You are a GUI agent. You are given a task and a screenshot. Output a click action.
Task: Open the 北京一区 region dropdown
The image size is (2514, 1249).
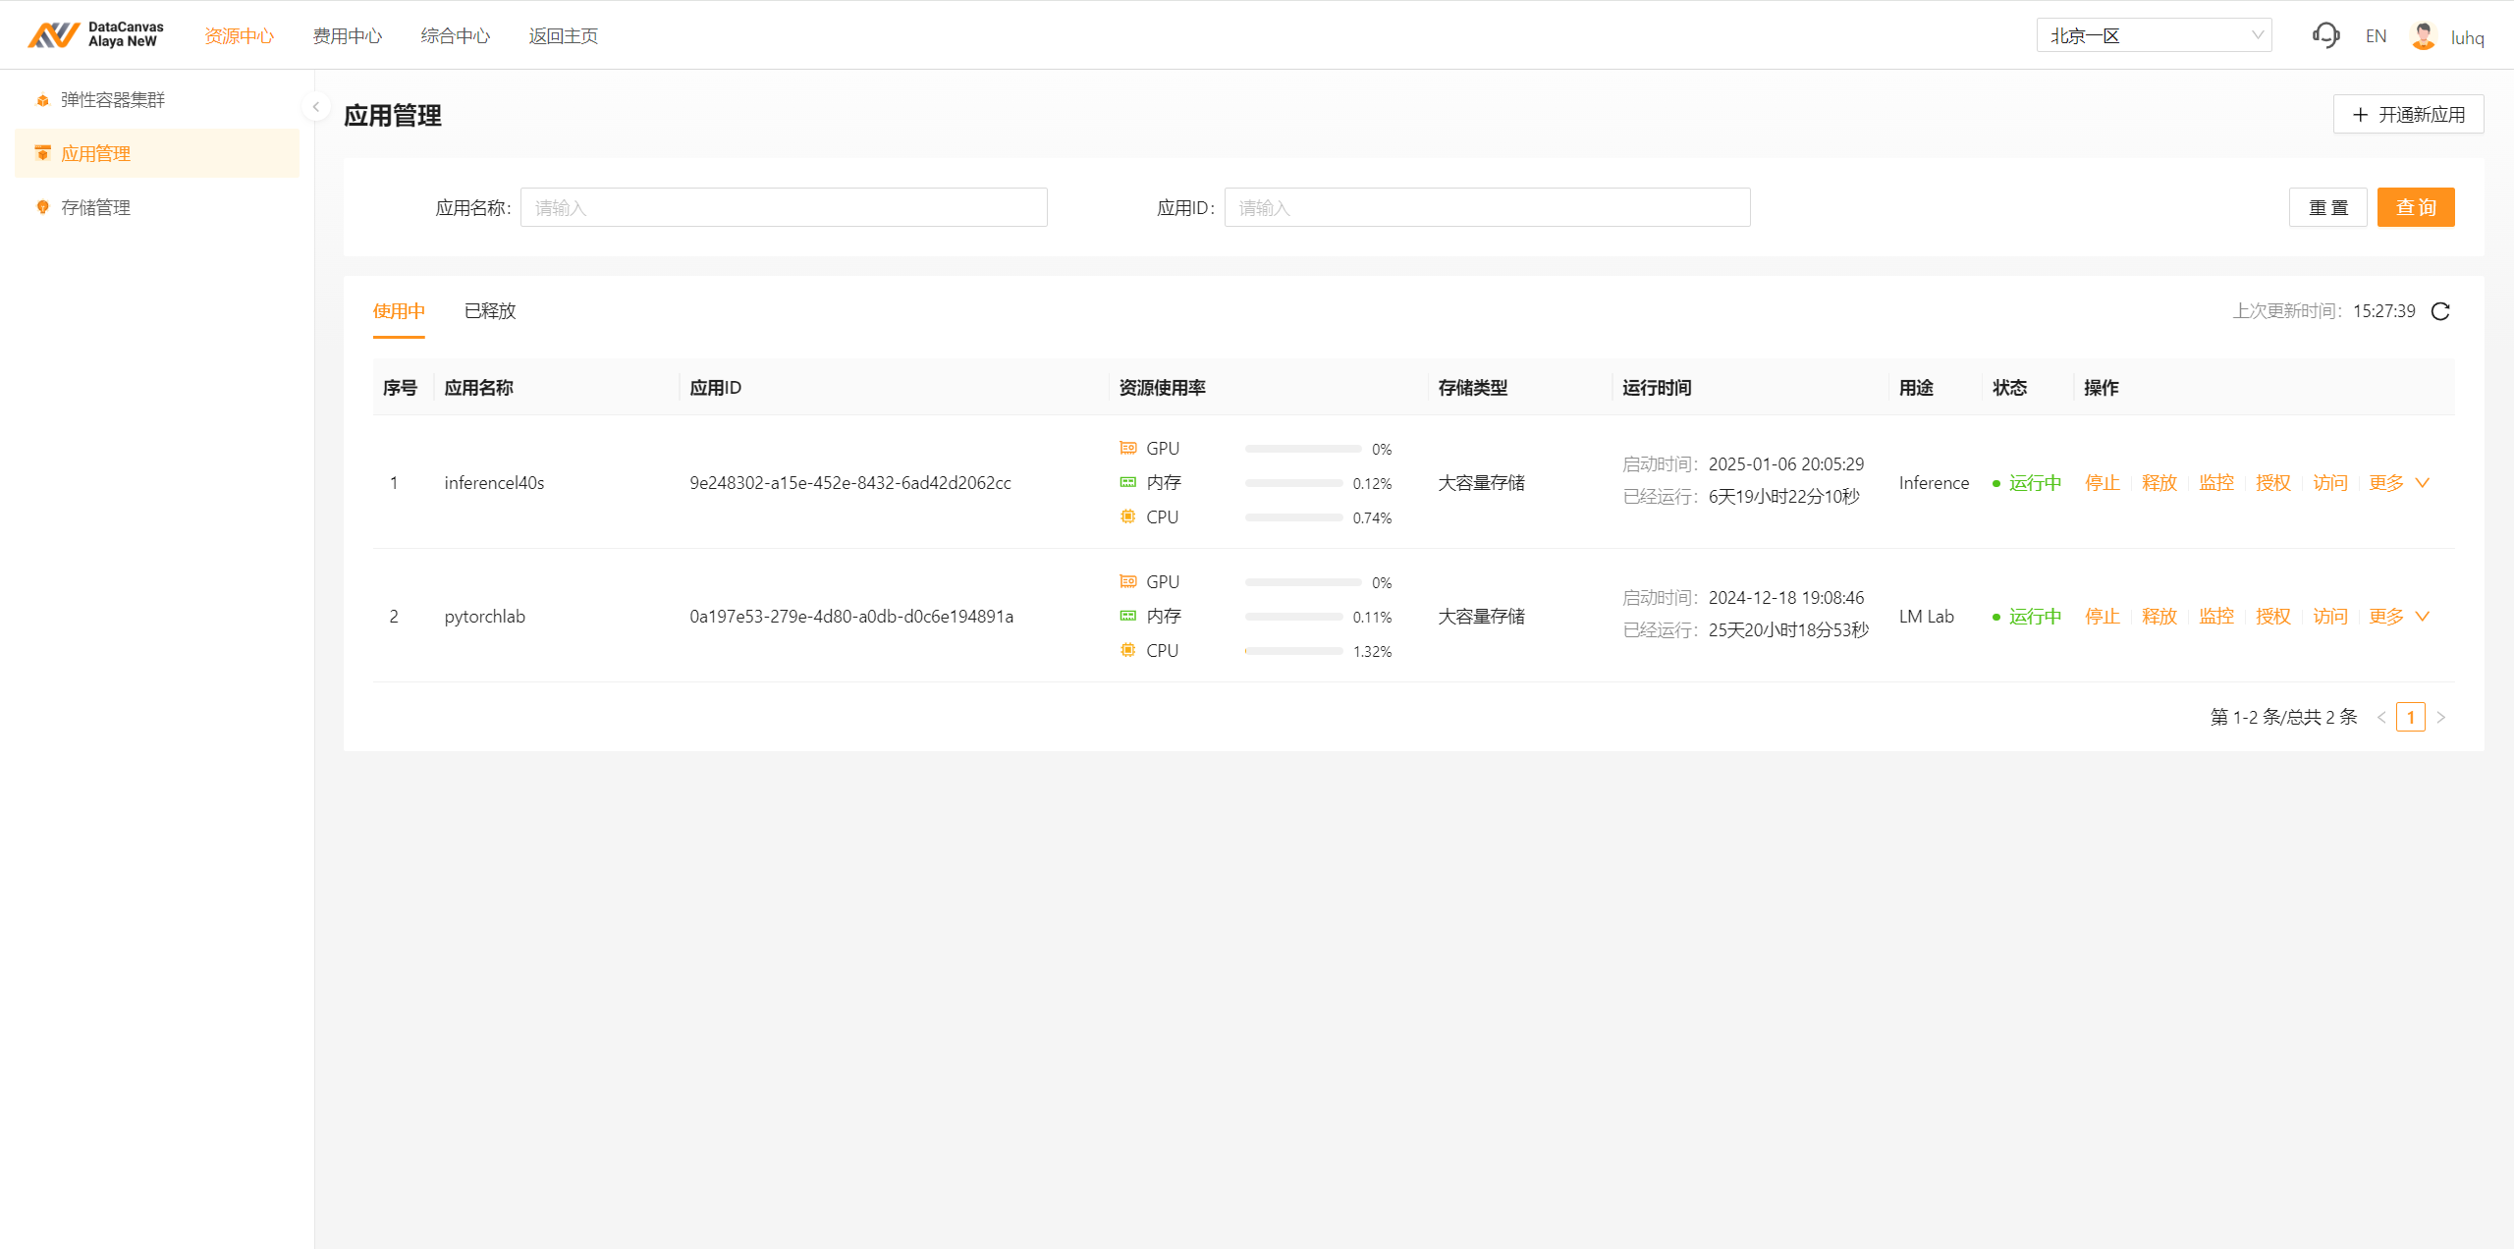point(2154,35)
